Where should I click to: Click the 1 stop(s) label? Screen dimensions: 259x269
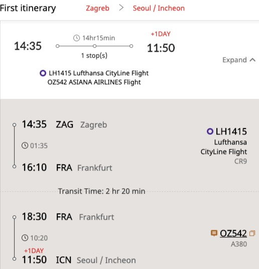[x=94, y=56]
